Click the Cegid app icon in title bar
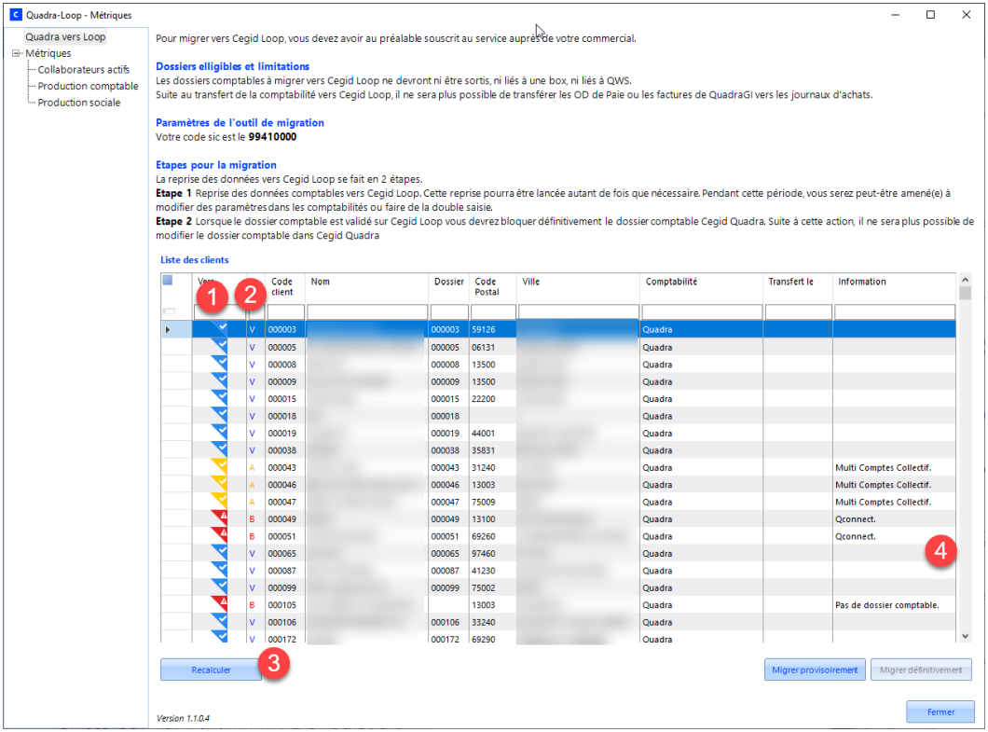 tap(14, 15)
